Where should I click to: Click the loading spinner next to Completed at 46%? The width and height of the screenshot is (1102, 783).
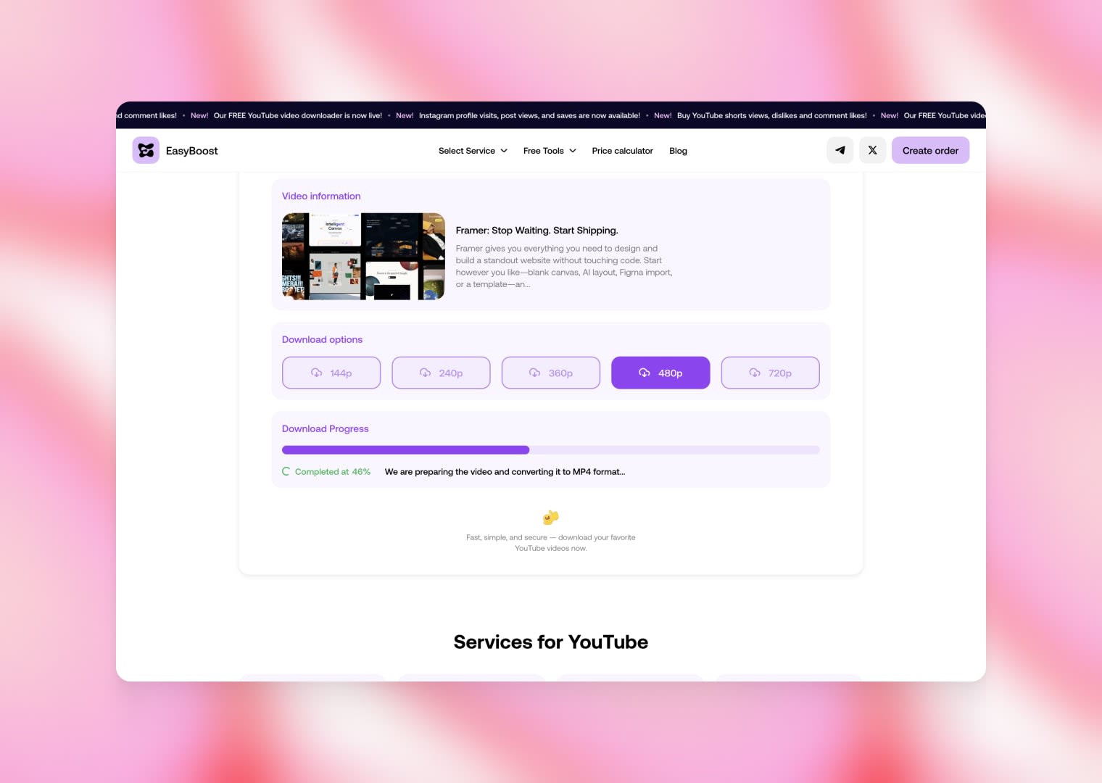[x=285, y=471]
